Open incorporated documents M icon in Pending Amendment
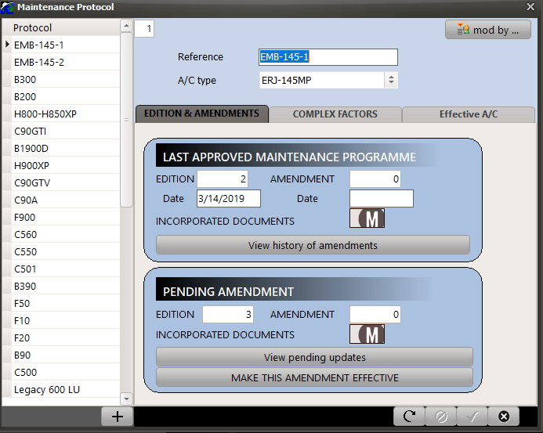543x433 pixels. tap(367, 334)
